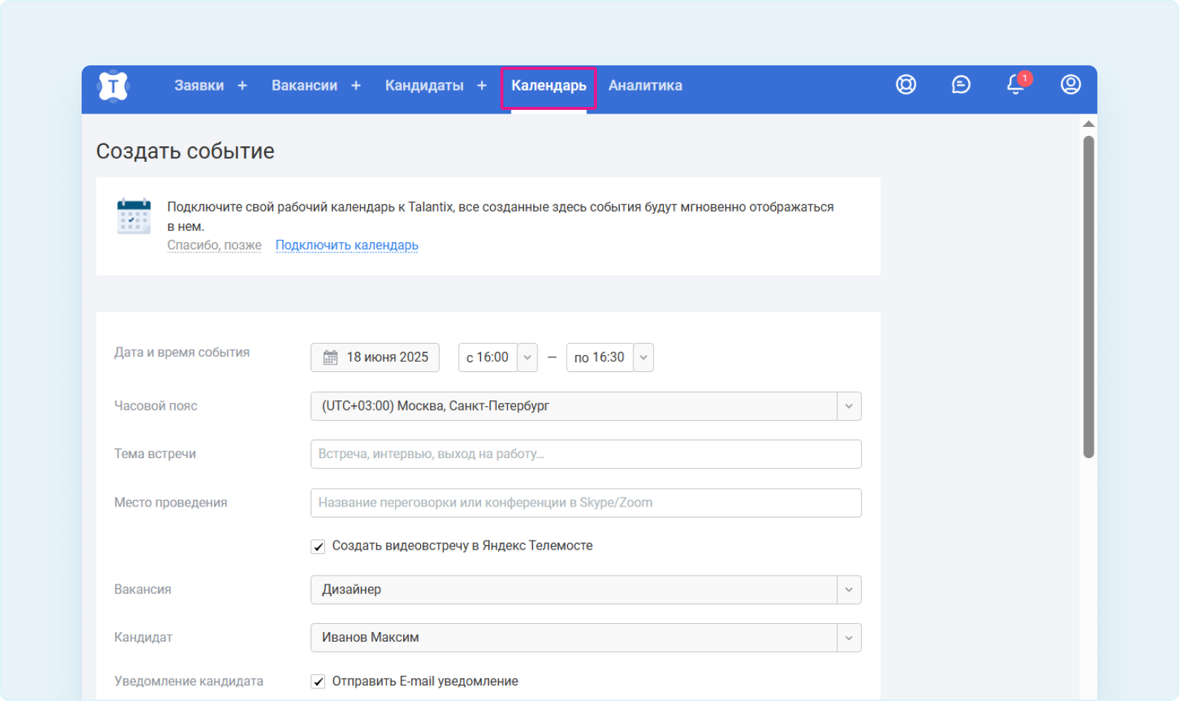
Task: Click the Подключить календарь link
Action: tap(347, 245)
